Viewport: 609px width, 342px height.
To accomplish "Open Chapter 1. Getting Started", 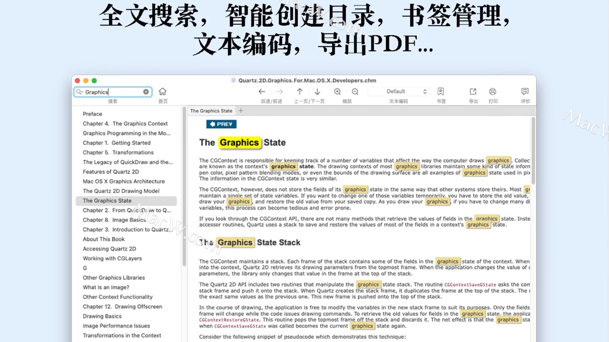I will coord(117,143).
